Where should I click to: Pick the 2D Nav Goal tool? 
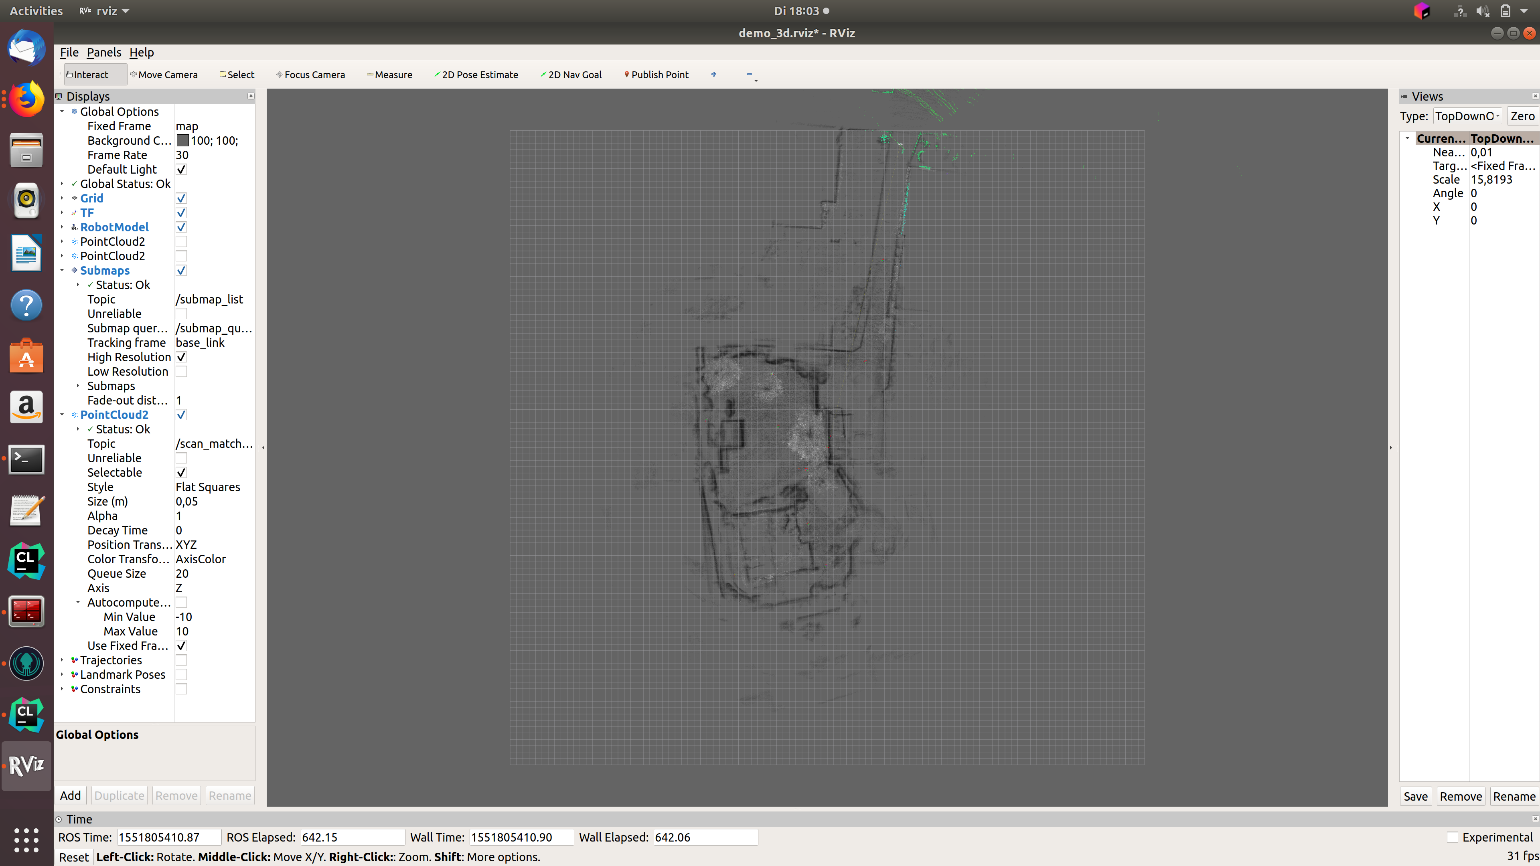[x=571, y=75]
